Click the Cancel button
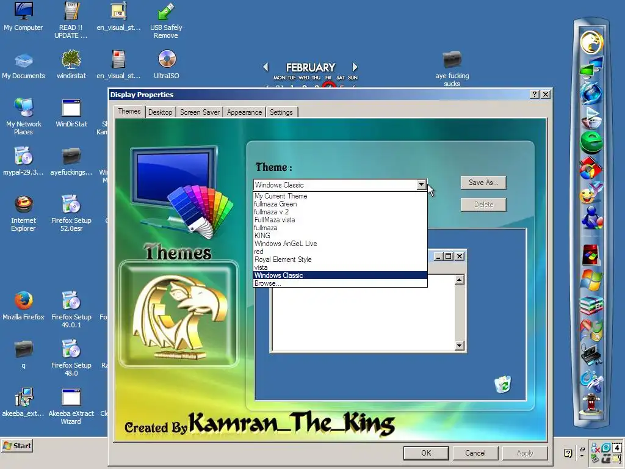 click(475, 453)
